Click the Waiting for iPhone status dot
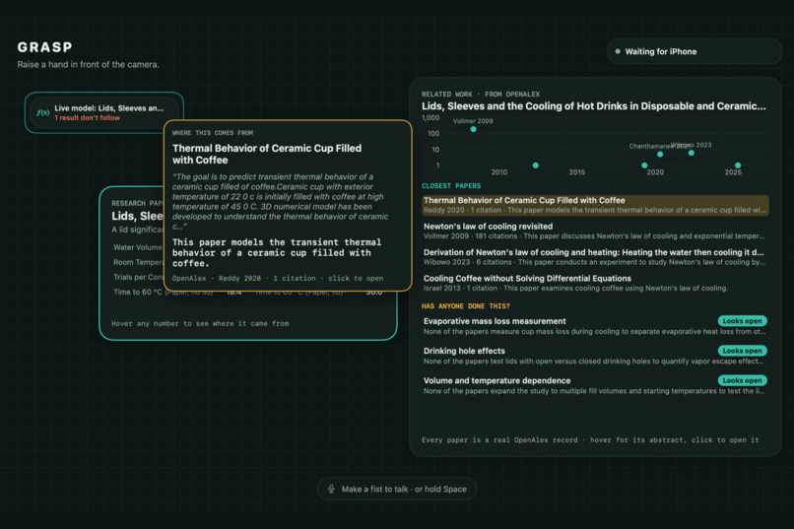This screenshot has height=529, width=794. coord(618,51)
